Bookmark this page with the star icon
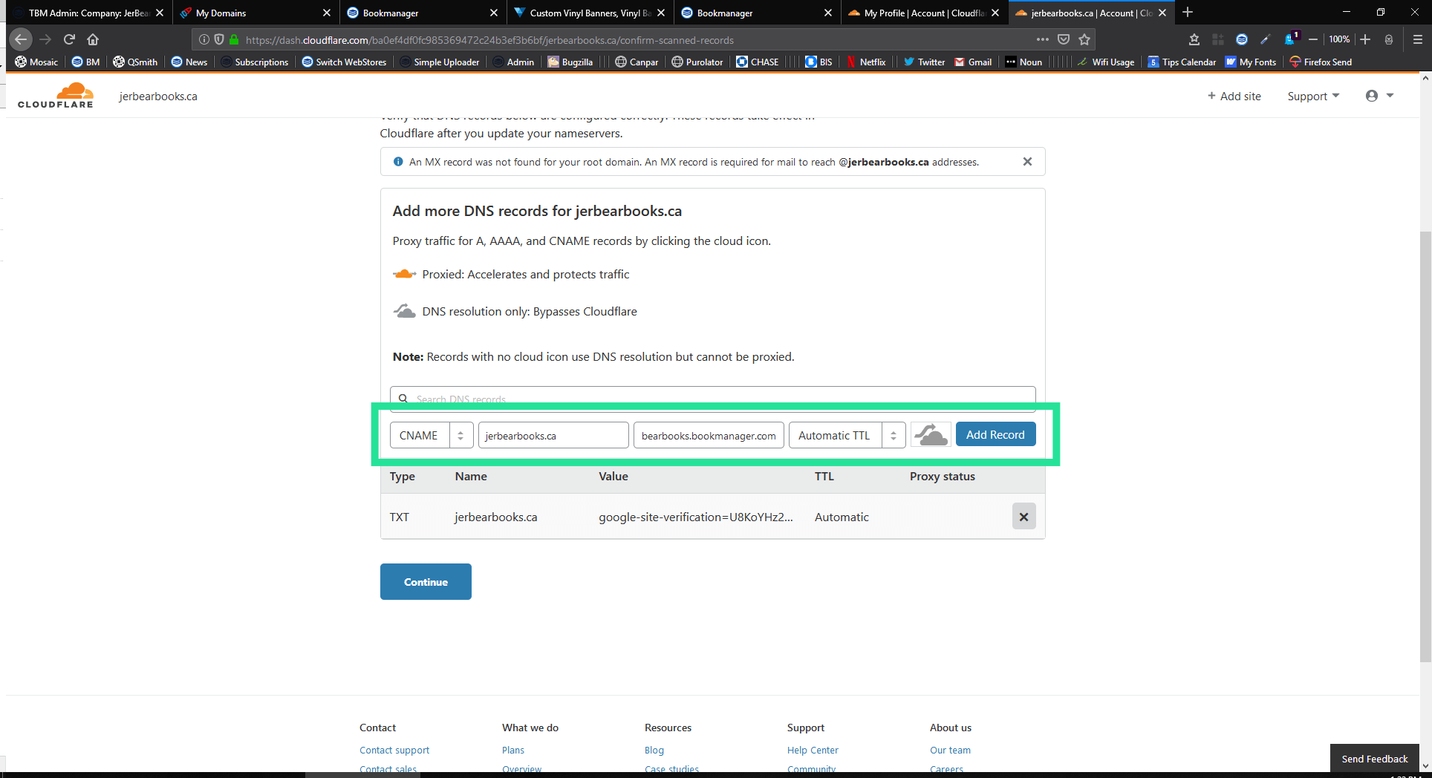1432x778 pixels. click(1084, 39)
